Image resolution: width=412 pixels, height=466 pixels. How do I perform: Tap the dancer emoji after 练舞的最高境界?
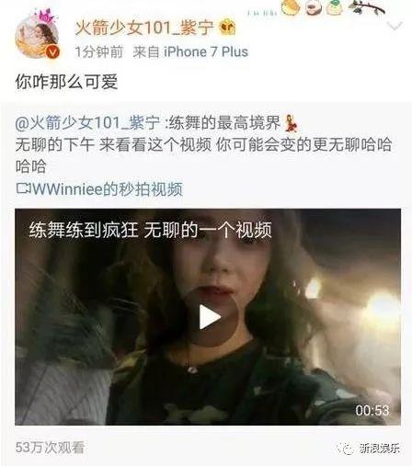(x=290, y=123)
